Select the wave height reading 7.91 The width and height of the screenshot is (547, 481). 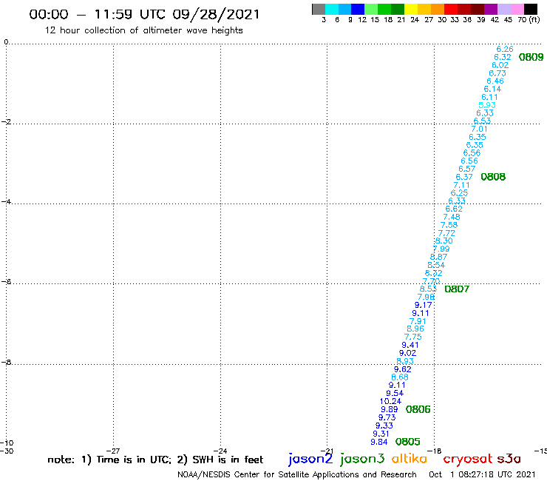click(x=418, y=321)
